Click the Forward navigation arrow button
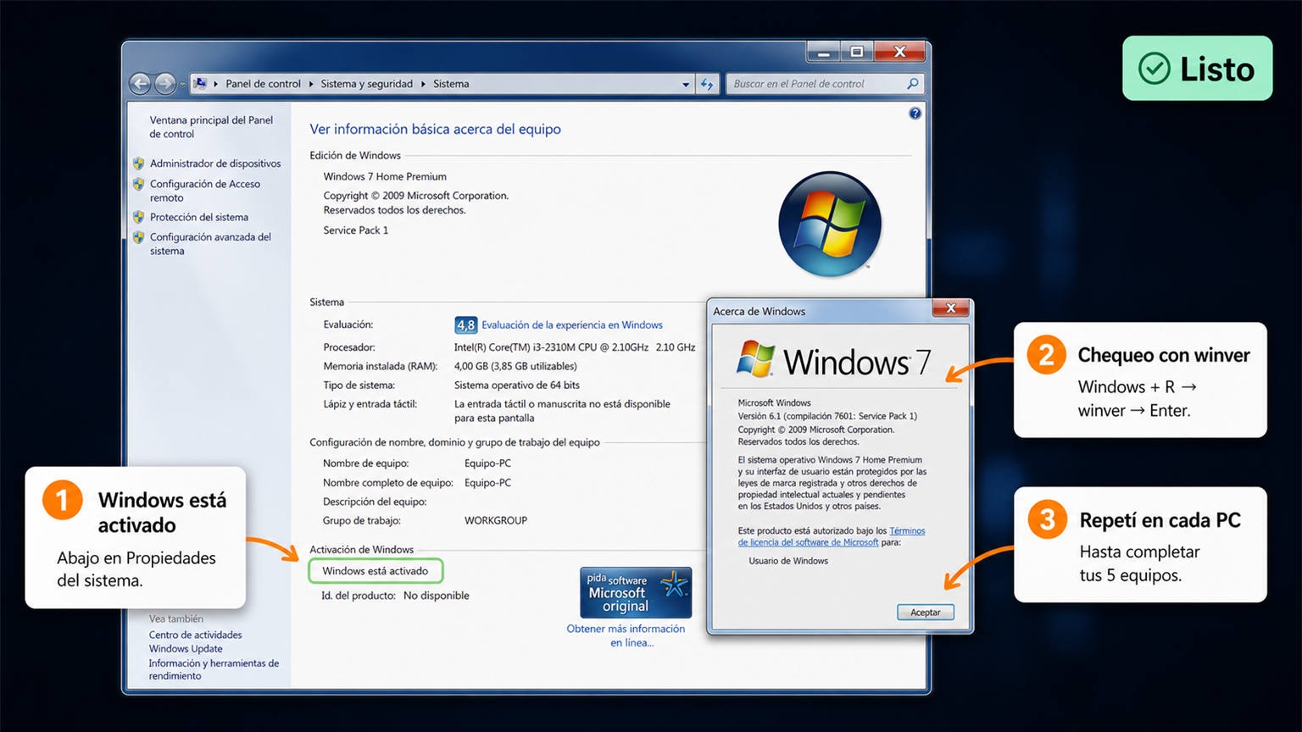 [x=165, y=83]
